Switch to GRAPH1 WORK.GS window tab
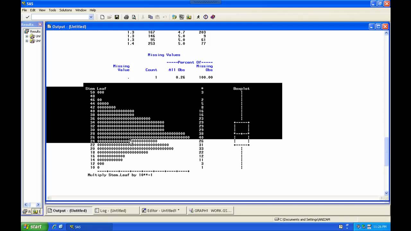Image resolution: width=411 pixels, height=231 pixels. pyautogui.click(x=210, y=210)
